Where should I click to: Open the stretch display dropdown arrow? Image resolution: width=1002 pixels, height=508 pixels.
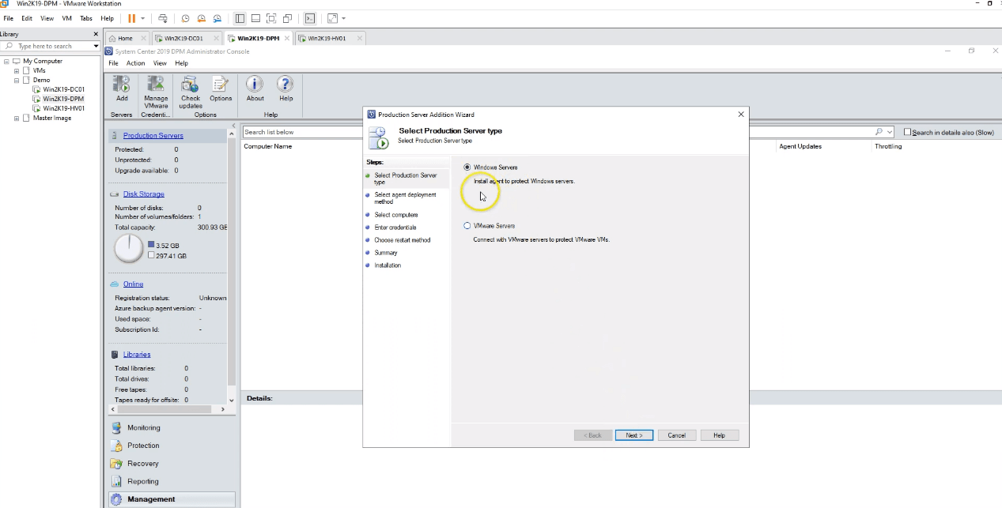tap(343, 18)
